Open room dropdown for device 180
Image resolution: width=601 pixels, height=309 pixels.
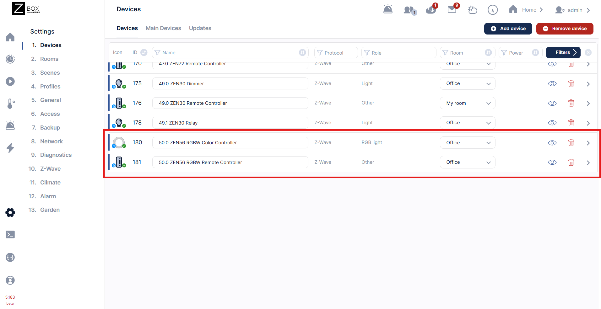click(468, 143)
